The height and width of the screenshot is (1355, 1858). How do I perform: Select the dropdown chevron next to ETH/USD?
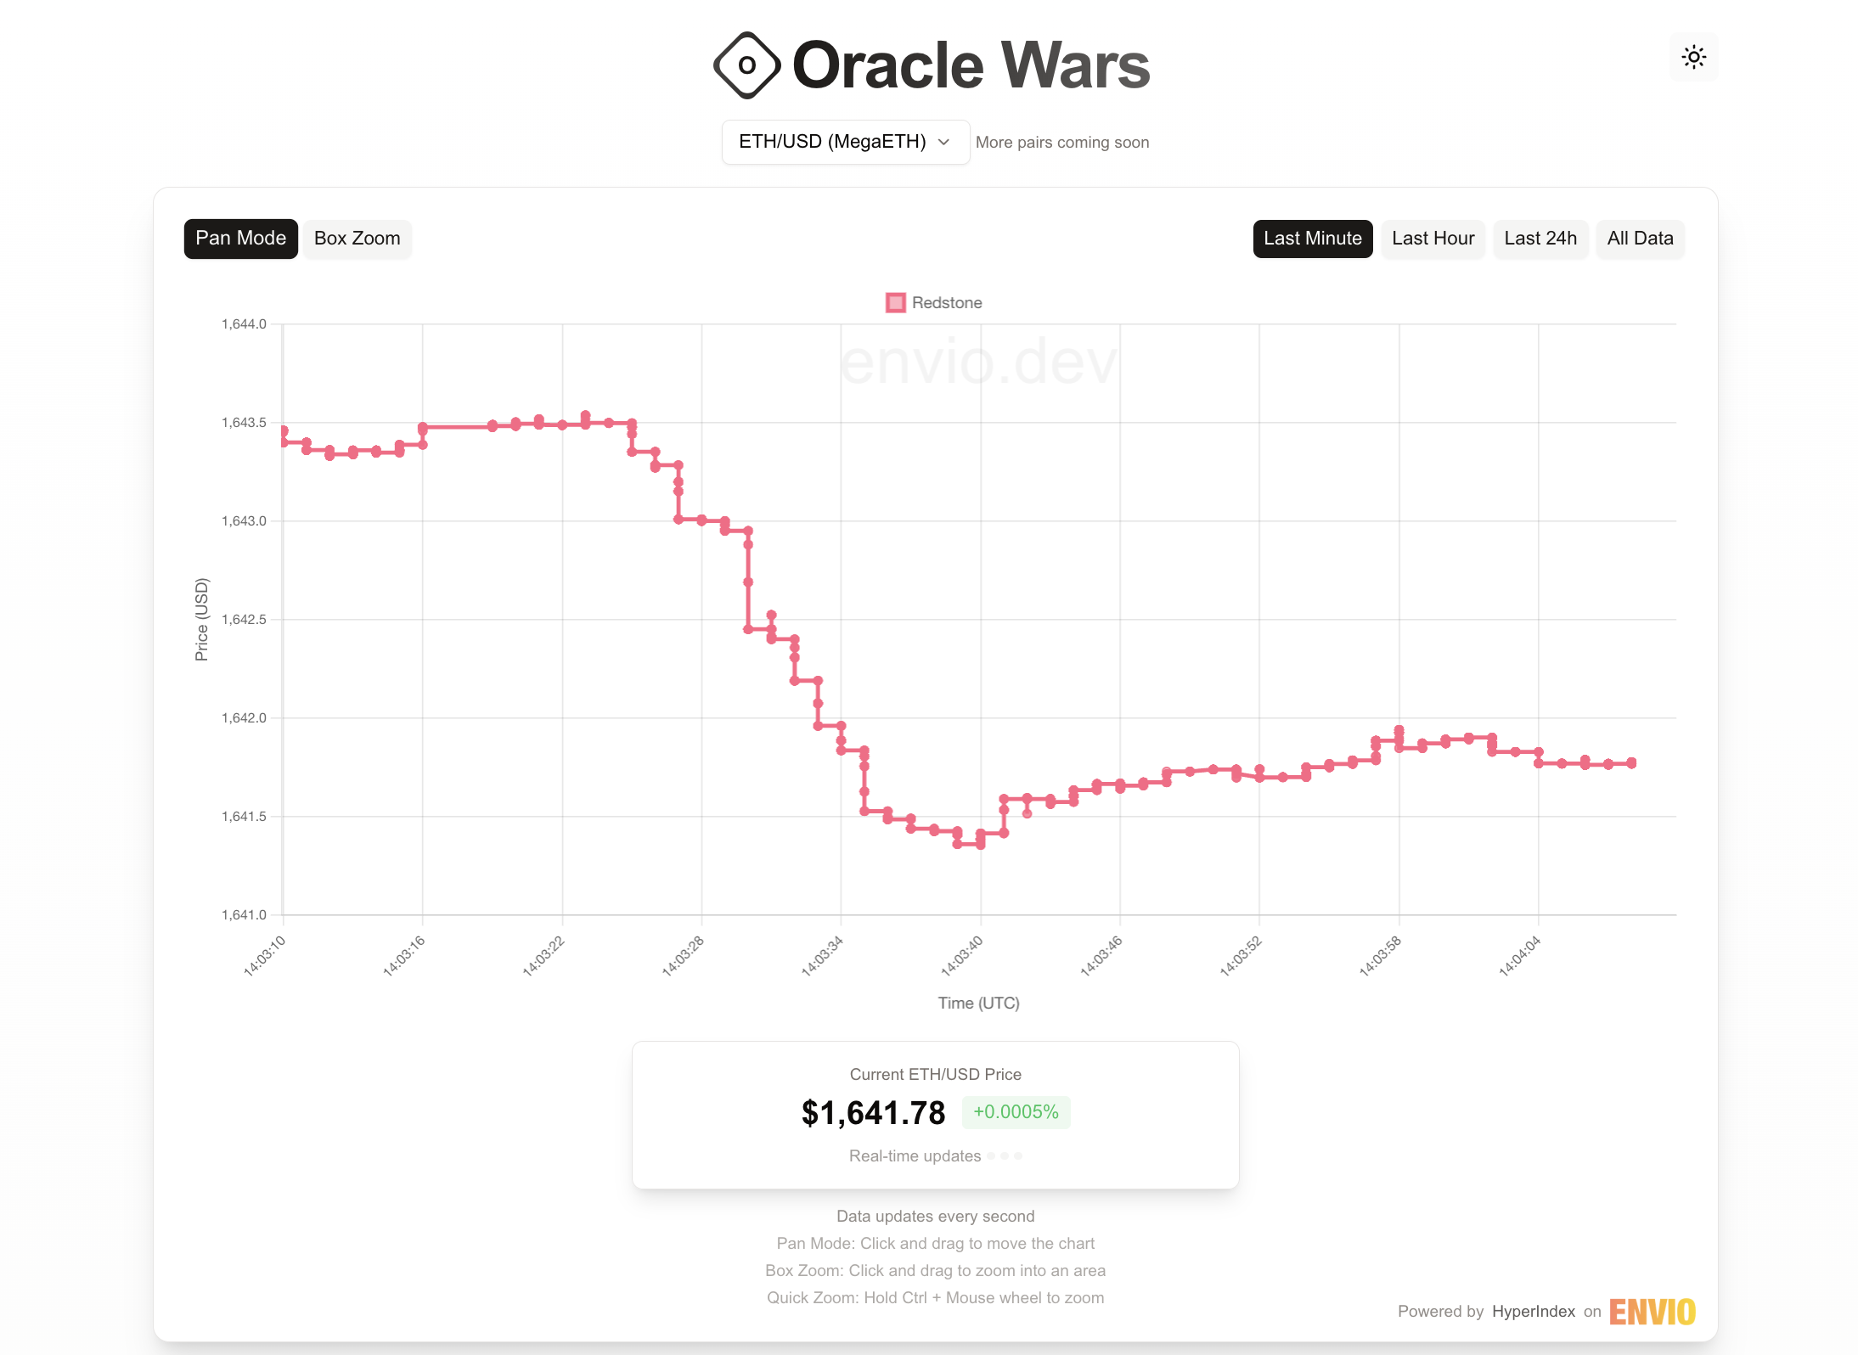[x=943, y=142]
